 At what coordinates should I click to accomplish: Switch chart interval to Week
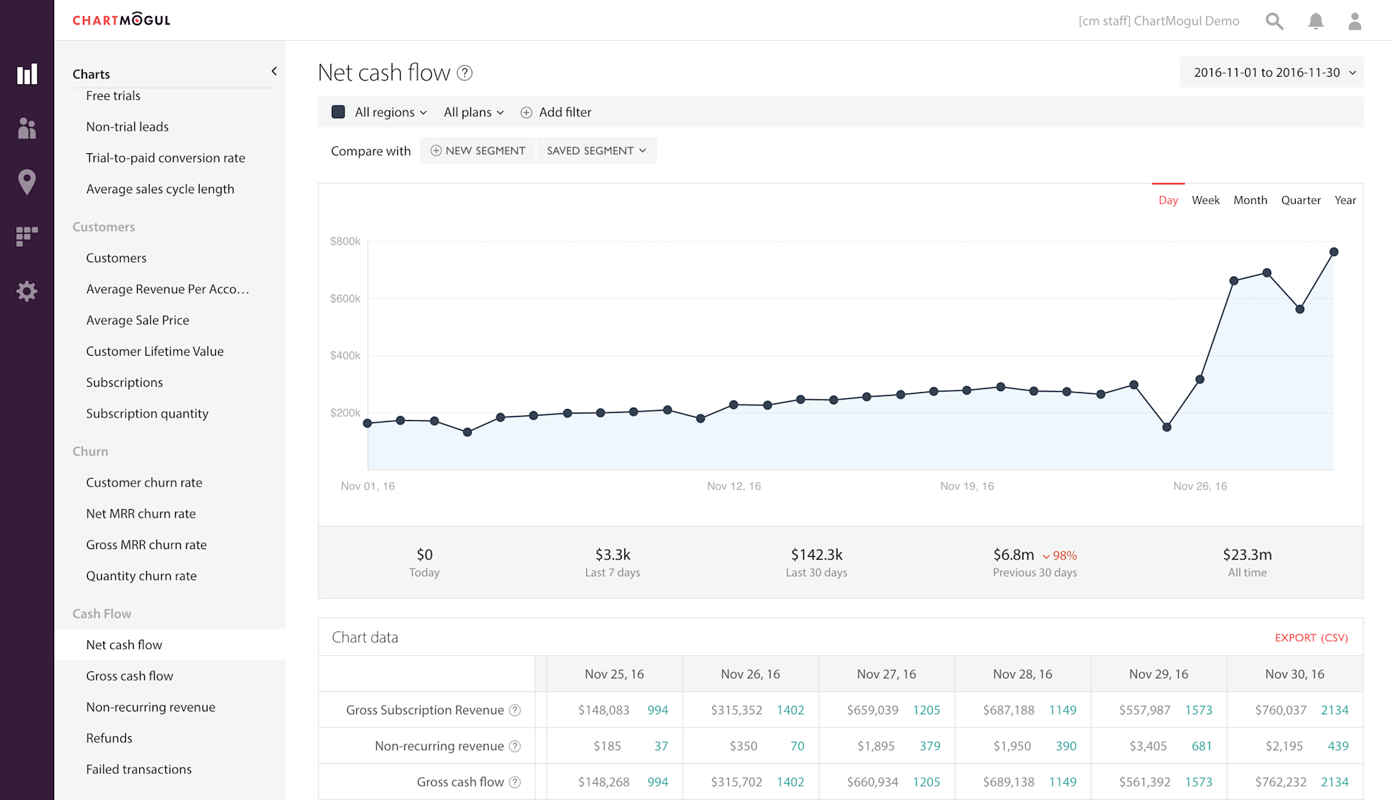pyautogui.click(x=1205, y=200)
